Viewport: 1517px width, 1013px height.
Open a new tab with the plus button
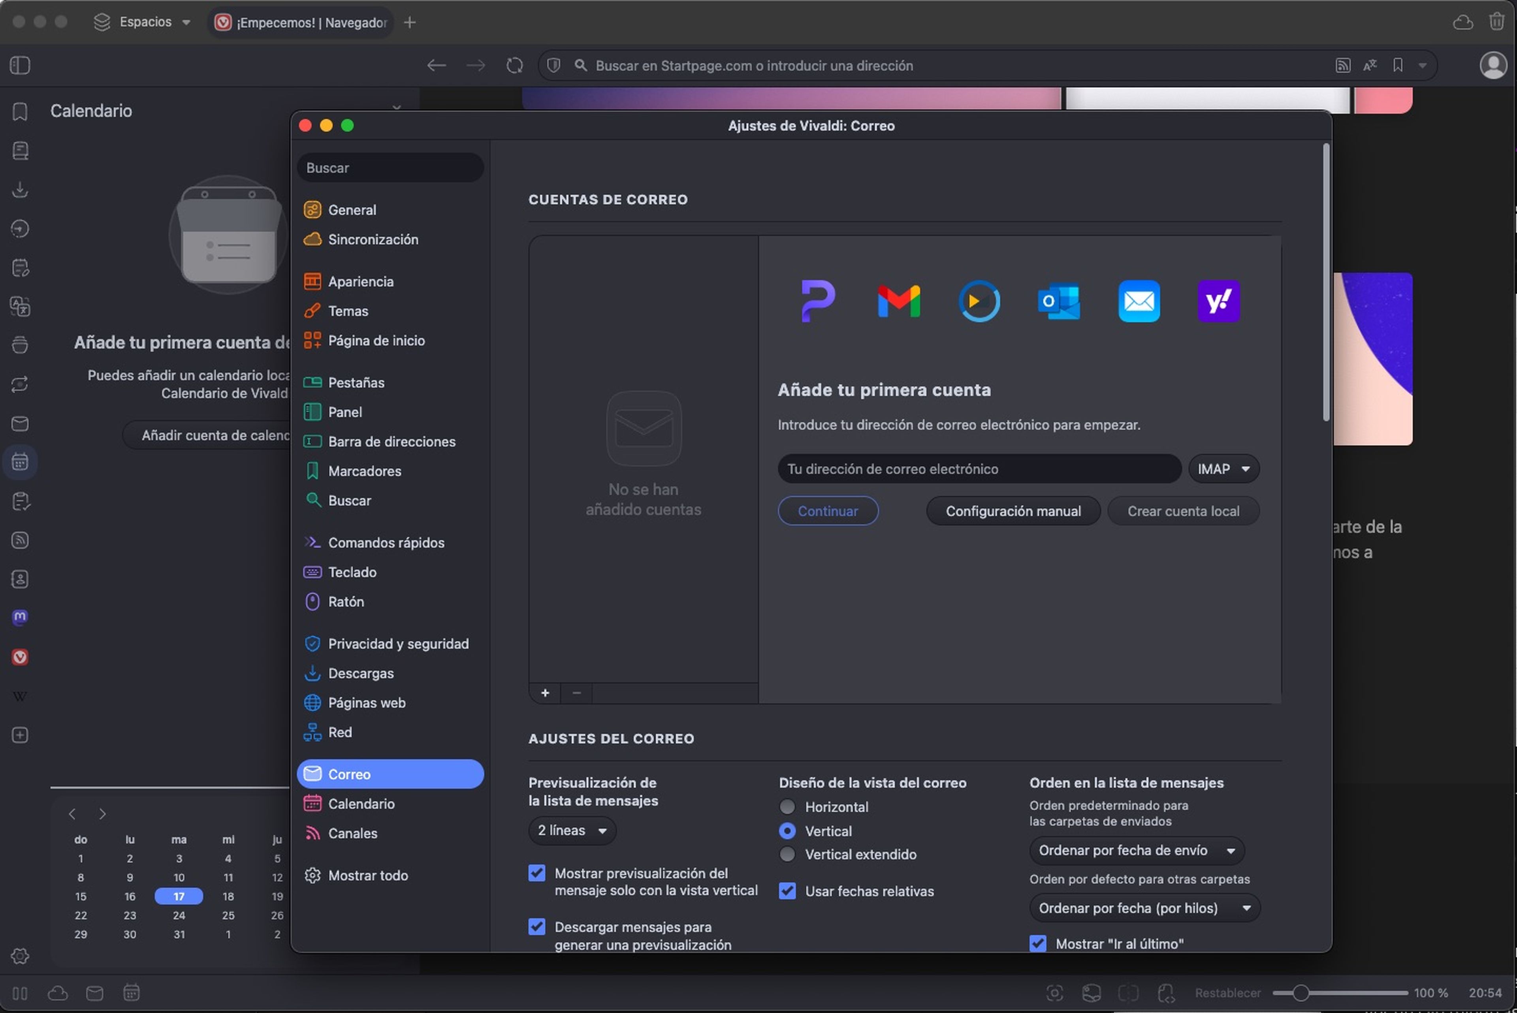pos(409,22)
